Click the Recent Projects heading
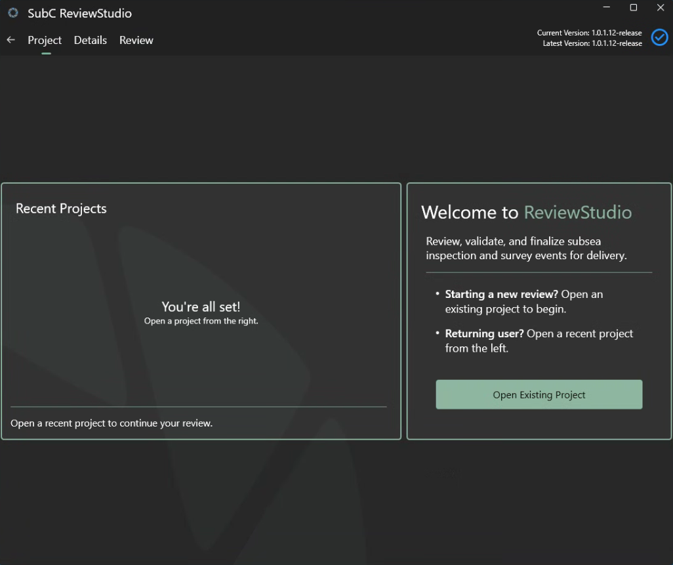The width and height of the screenshot is (673, 565). [x=61, y=209]
